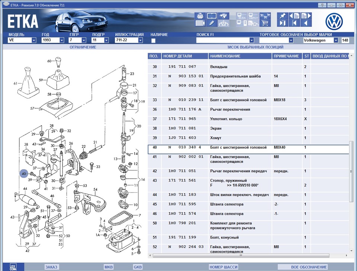Click callout 61 in the diagram
The width and height of the screenshot is (357, 271).
point(15,83)
